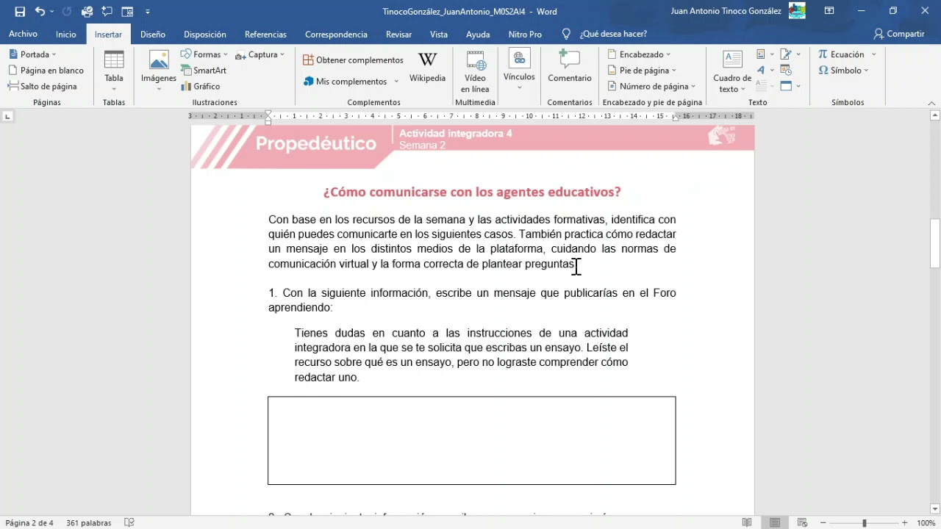Click the quick parts (Elementos rápidos) icon
This screenshot has height=529, width=941.
pos(762,54)
